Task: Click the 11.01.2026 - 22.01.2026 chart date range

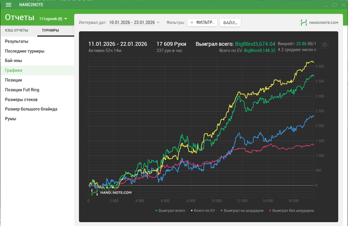Action: click(x=118, y=44)
